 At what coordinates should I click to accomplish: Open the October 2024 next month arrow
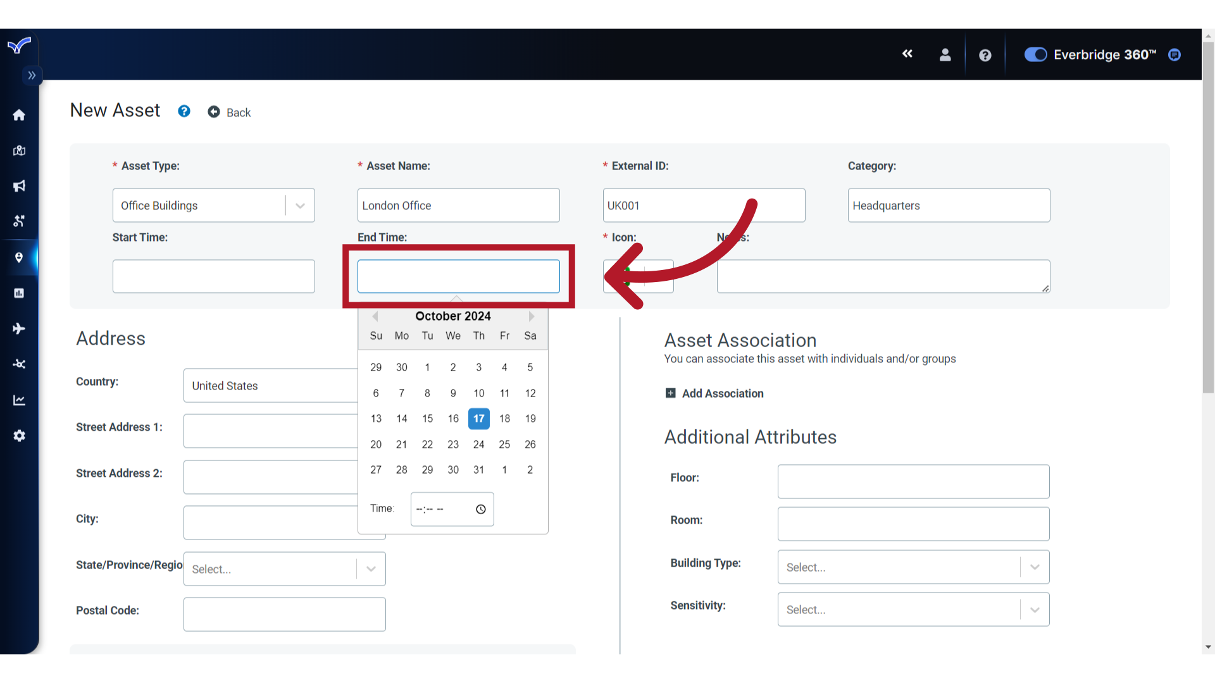coord(531,316)
